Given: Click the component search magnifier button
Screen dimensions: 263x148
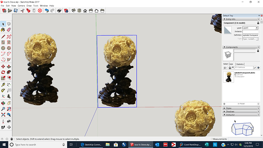Looking at the screenshot, I should click(x=255, y=68).
